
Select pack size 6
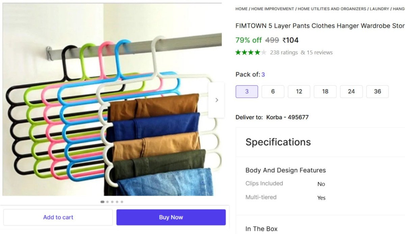pyautogui.click(x=273, y=91)
